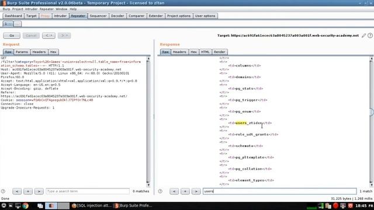
Task: Click the red circle tray icon
Action: [x=336, y=206]
